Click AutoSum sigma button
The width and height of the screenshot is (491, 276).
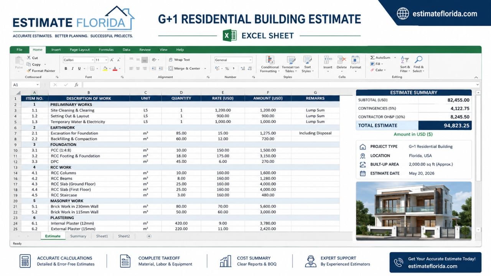pyautogui.click(x=380, y=58)
